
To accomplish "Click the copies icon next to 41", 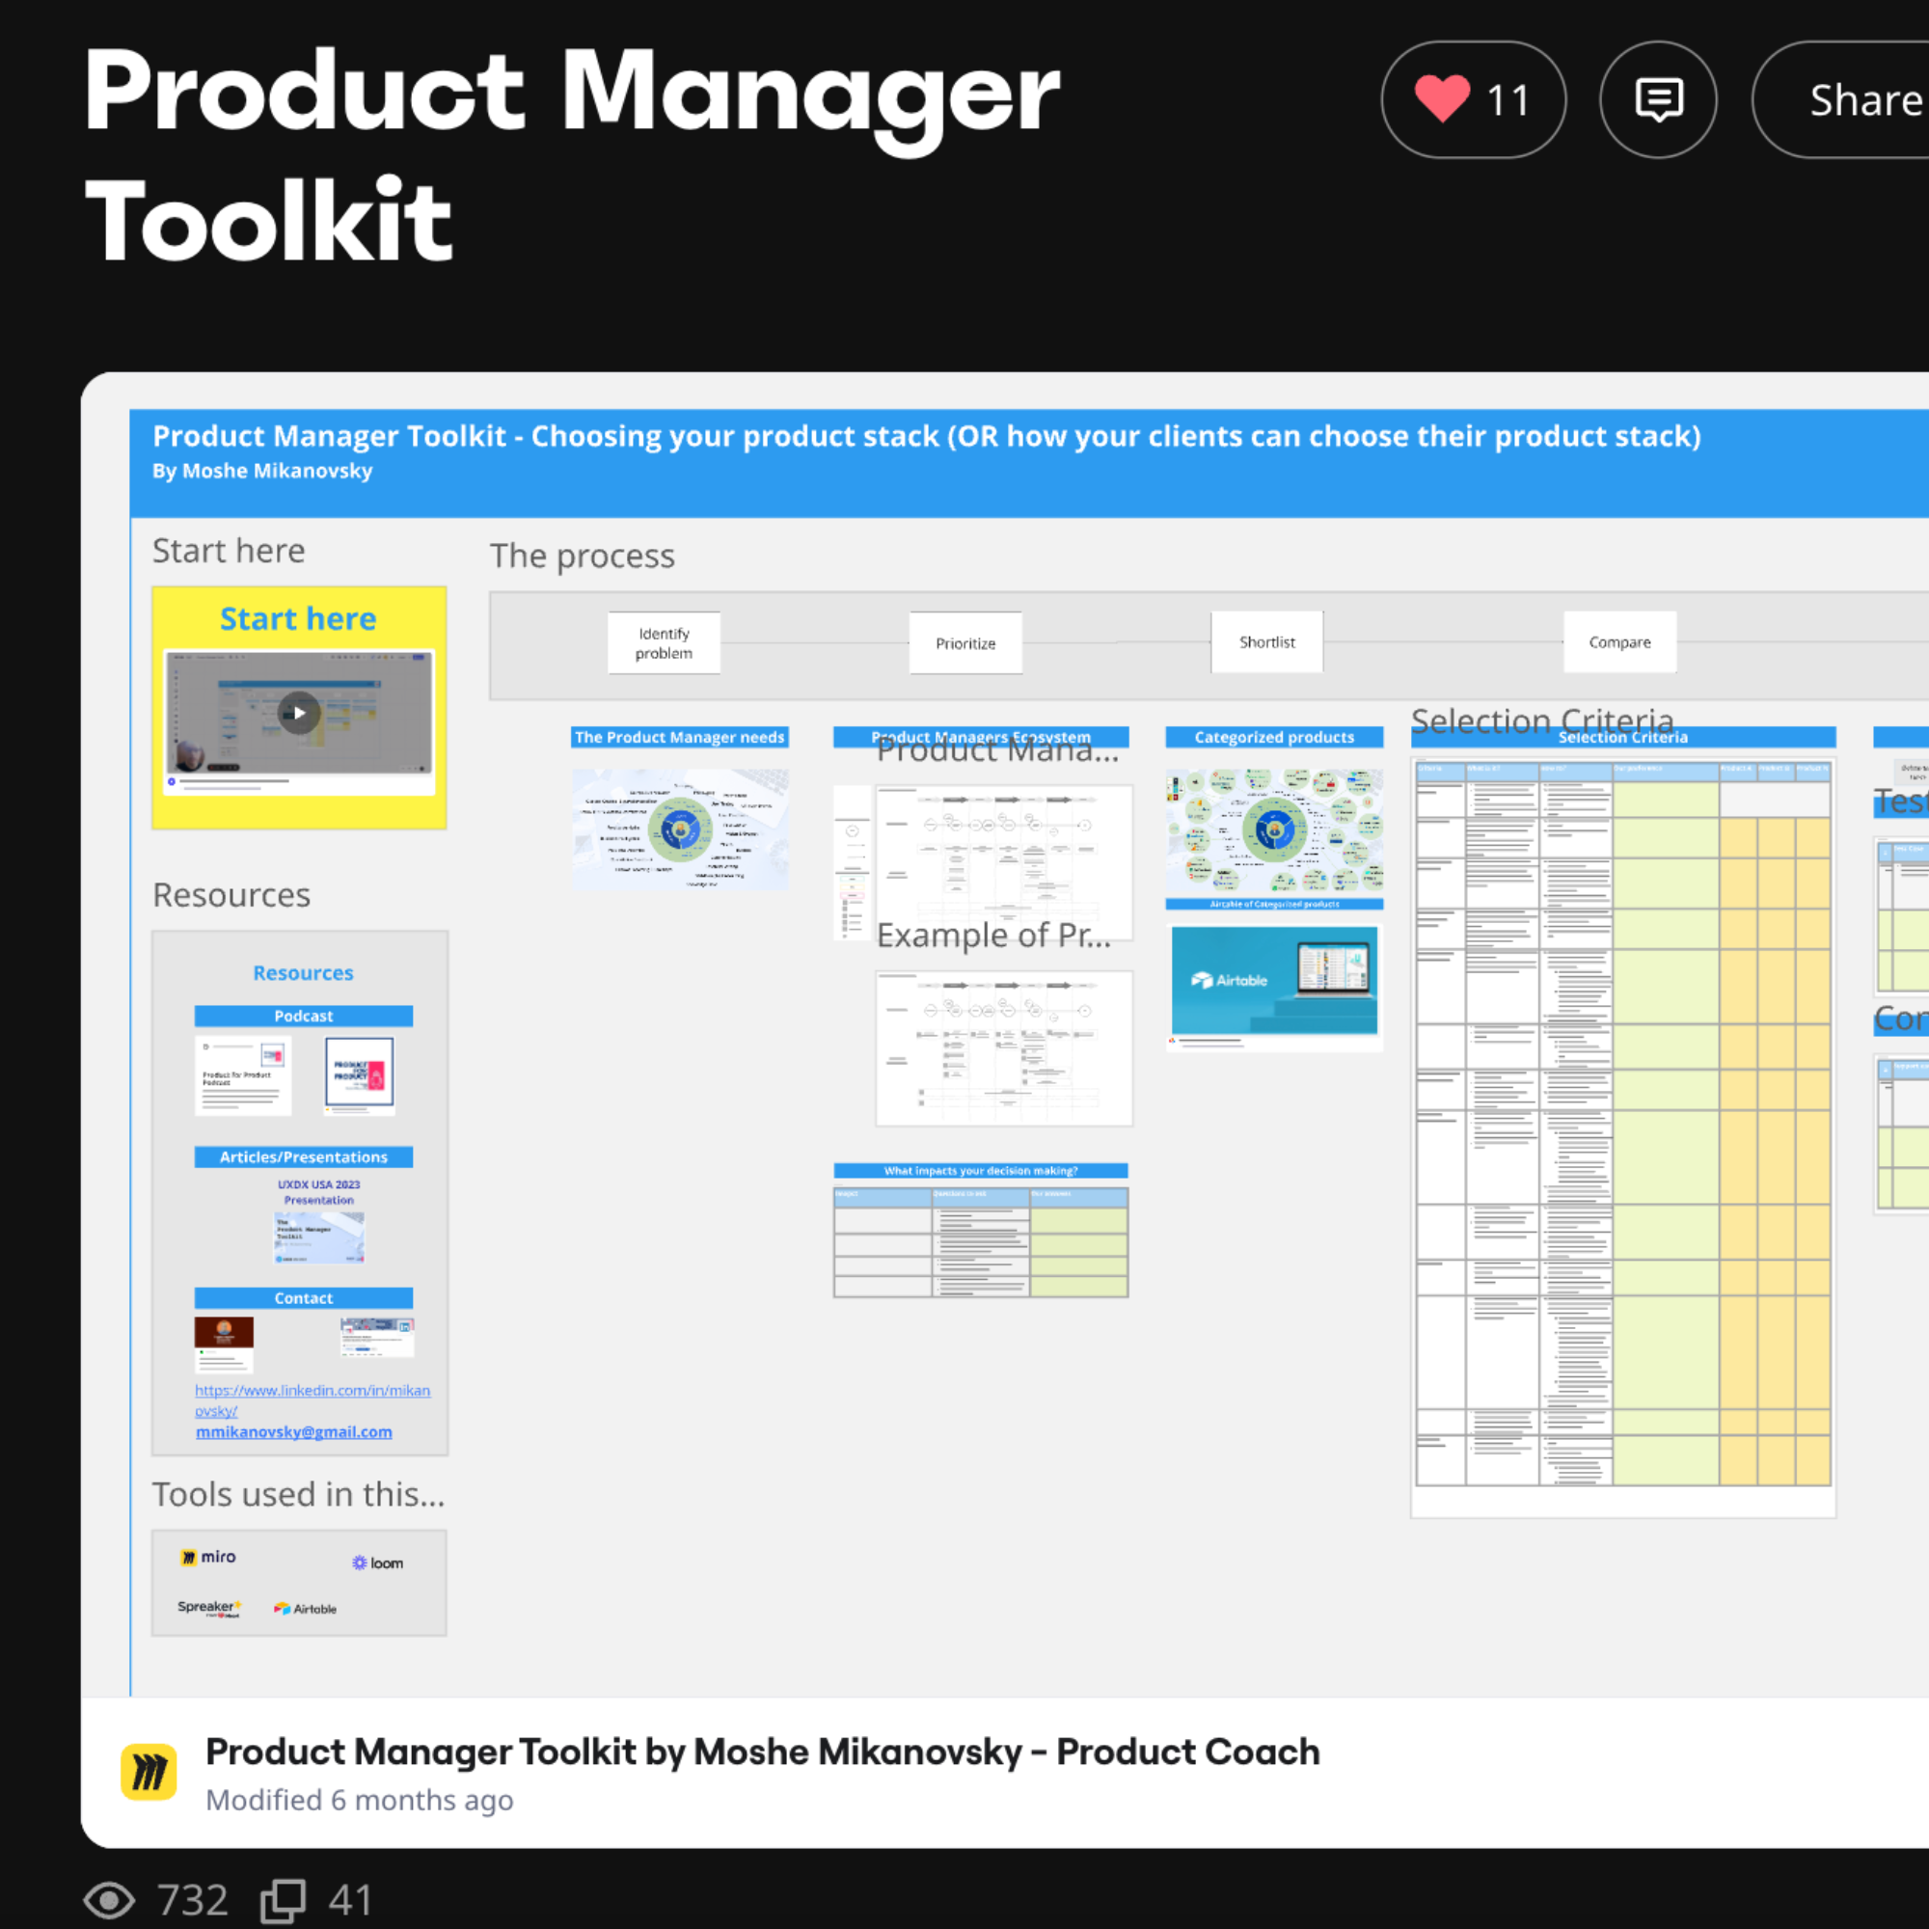I will pyautogui.click(x=284, y=1900).
